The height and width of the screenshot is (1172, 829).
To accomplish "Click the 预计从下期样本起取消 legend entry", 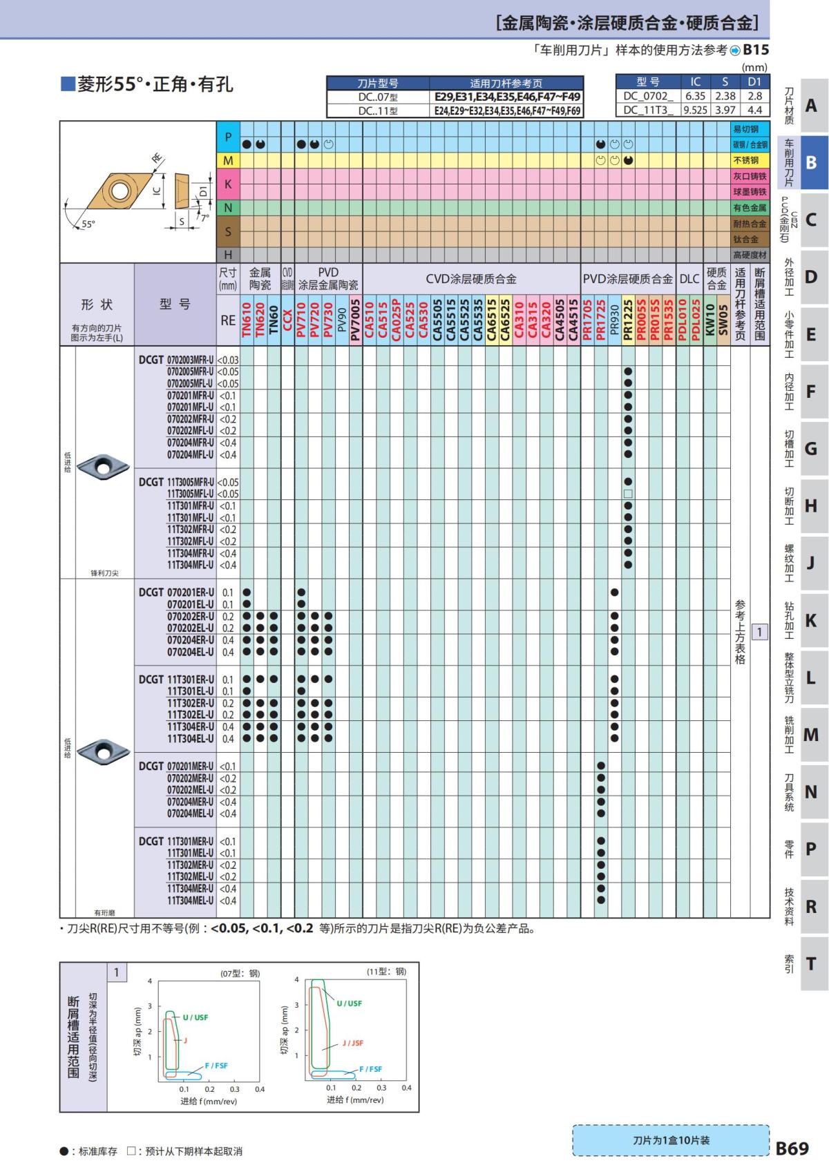I will tap(184, 1151).
